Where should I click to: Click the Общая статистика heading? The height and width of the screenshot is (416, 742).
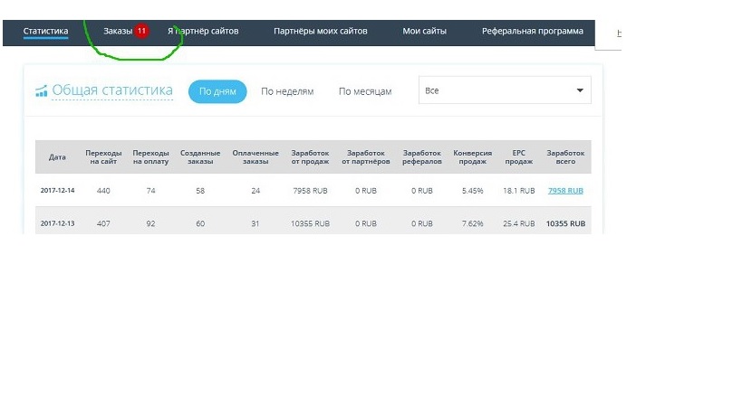pos(112,90)
